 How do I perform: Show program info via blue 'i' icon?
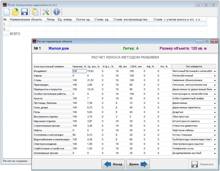(x=56, y=12)
